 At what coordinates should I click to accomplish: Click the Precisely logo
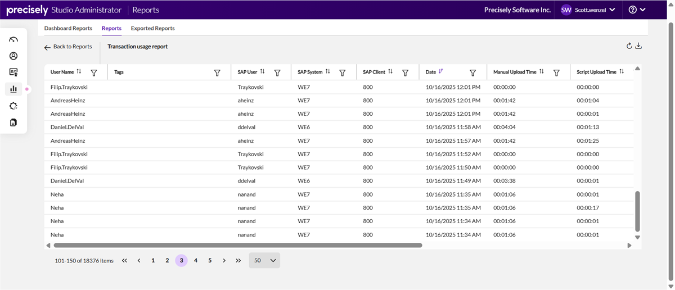[26, 10]
